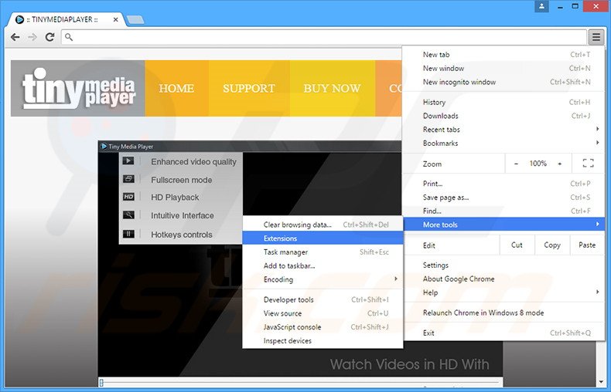The image size is (611, 392).
Task: Click the Cut button in Edit row
Action: [517, 245]
